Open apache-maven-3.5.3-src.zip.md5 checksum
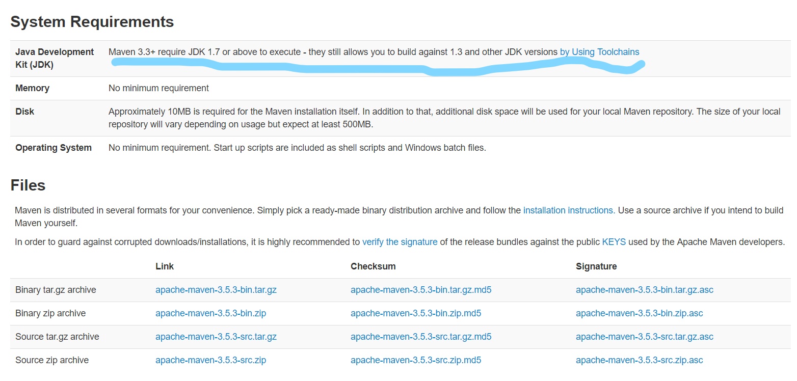This screenshot has width=797, height=381. click(416, 360)
